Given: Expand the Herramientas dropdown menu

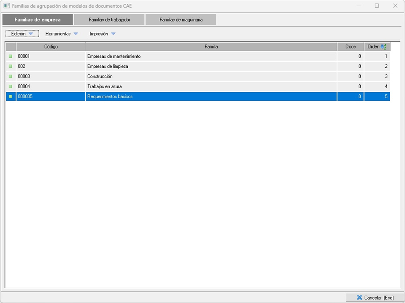Looking at the screenshot, I should coord(62,34).
